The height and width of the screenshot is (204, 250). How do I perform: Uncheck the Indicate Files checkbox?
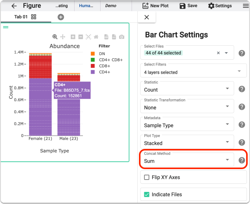coord(147,195)
